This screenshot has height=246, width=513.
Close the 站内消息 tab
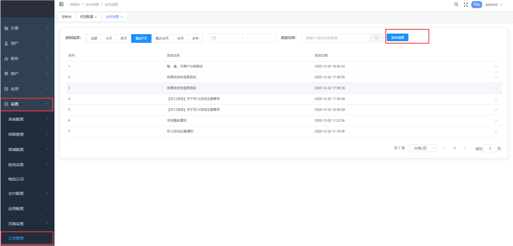122,17
